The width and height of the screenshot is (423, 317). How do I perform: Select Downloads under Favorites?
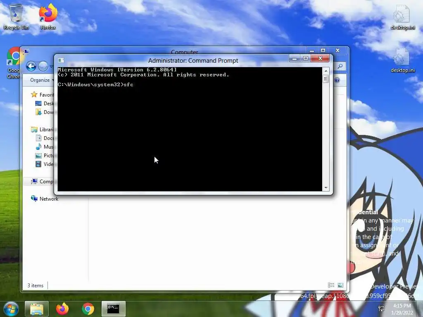pos(45,112)
